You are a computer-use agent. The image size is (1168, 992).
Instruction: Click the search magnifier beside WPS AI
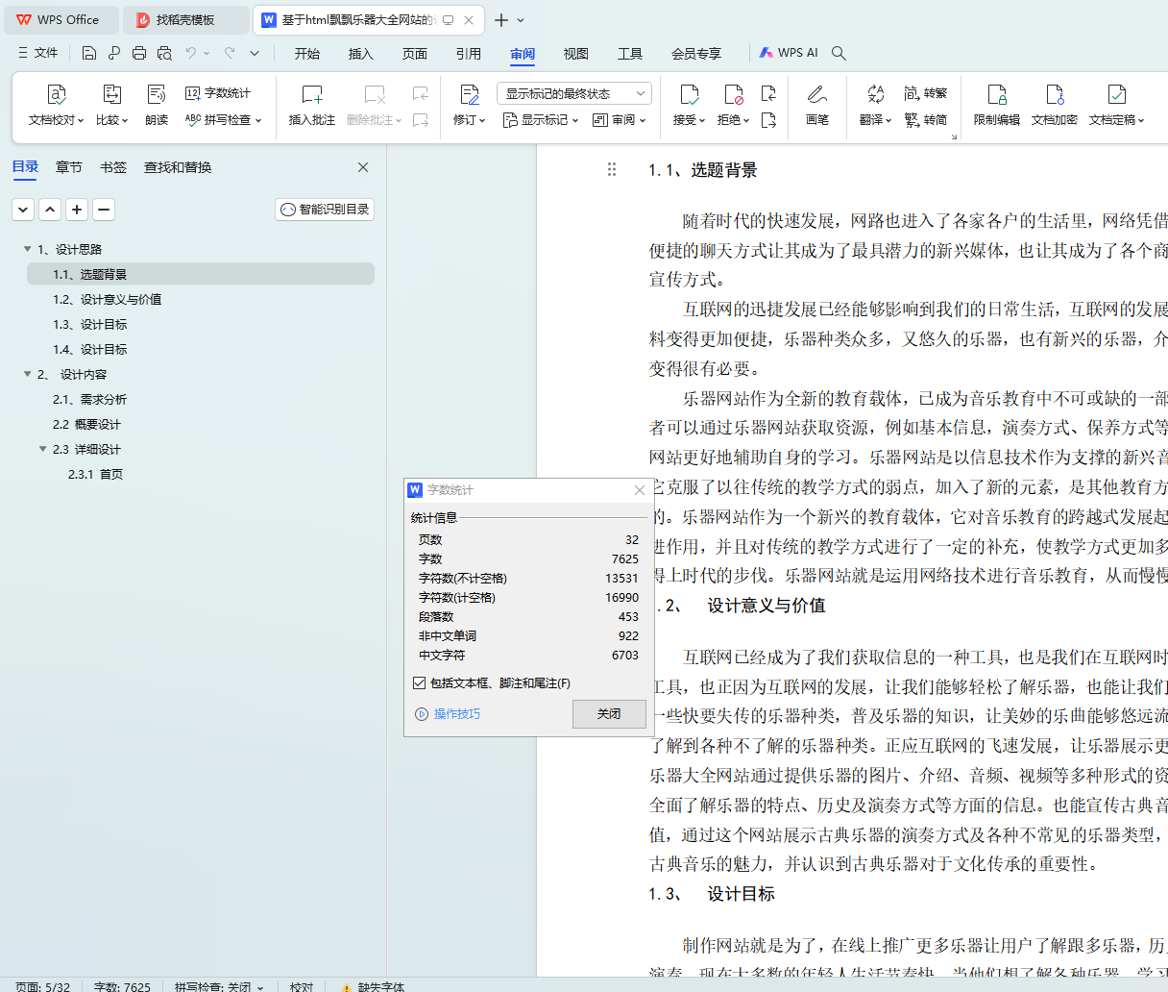click(x=839, y=53)
